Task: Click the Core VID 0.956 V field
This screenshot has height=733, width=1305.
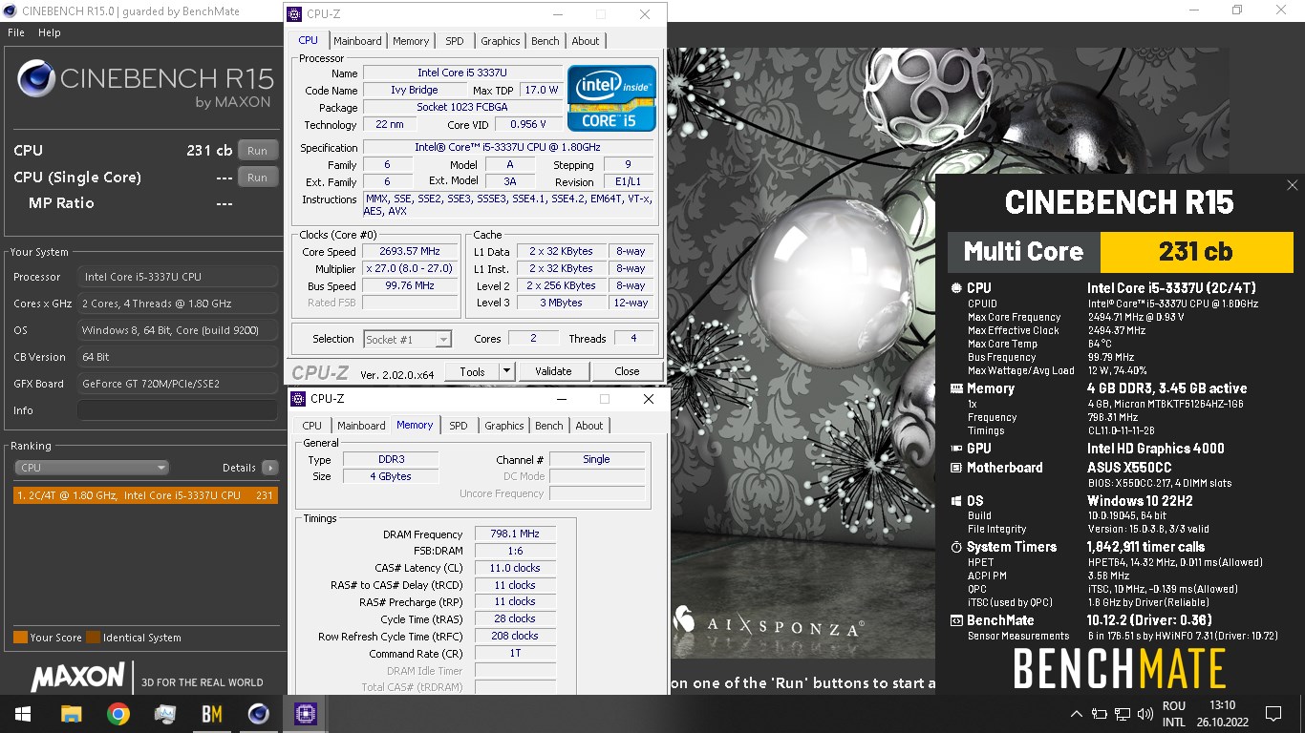Action: pyautogui.click(x=528, y=124)
